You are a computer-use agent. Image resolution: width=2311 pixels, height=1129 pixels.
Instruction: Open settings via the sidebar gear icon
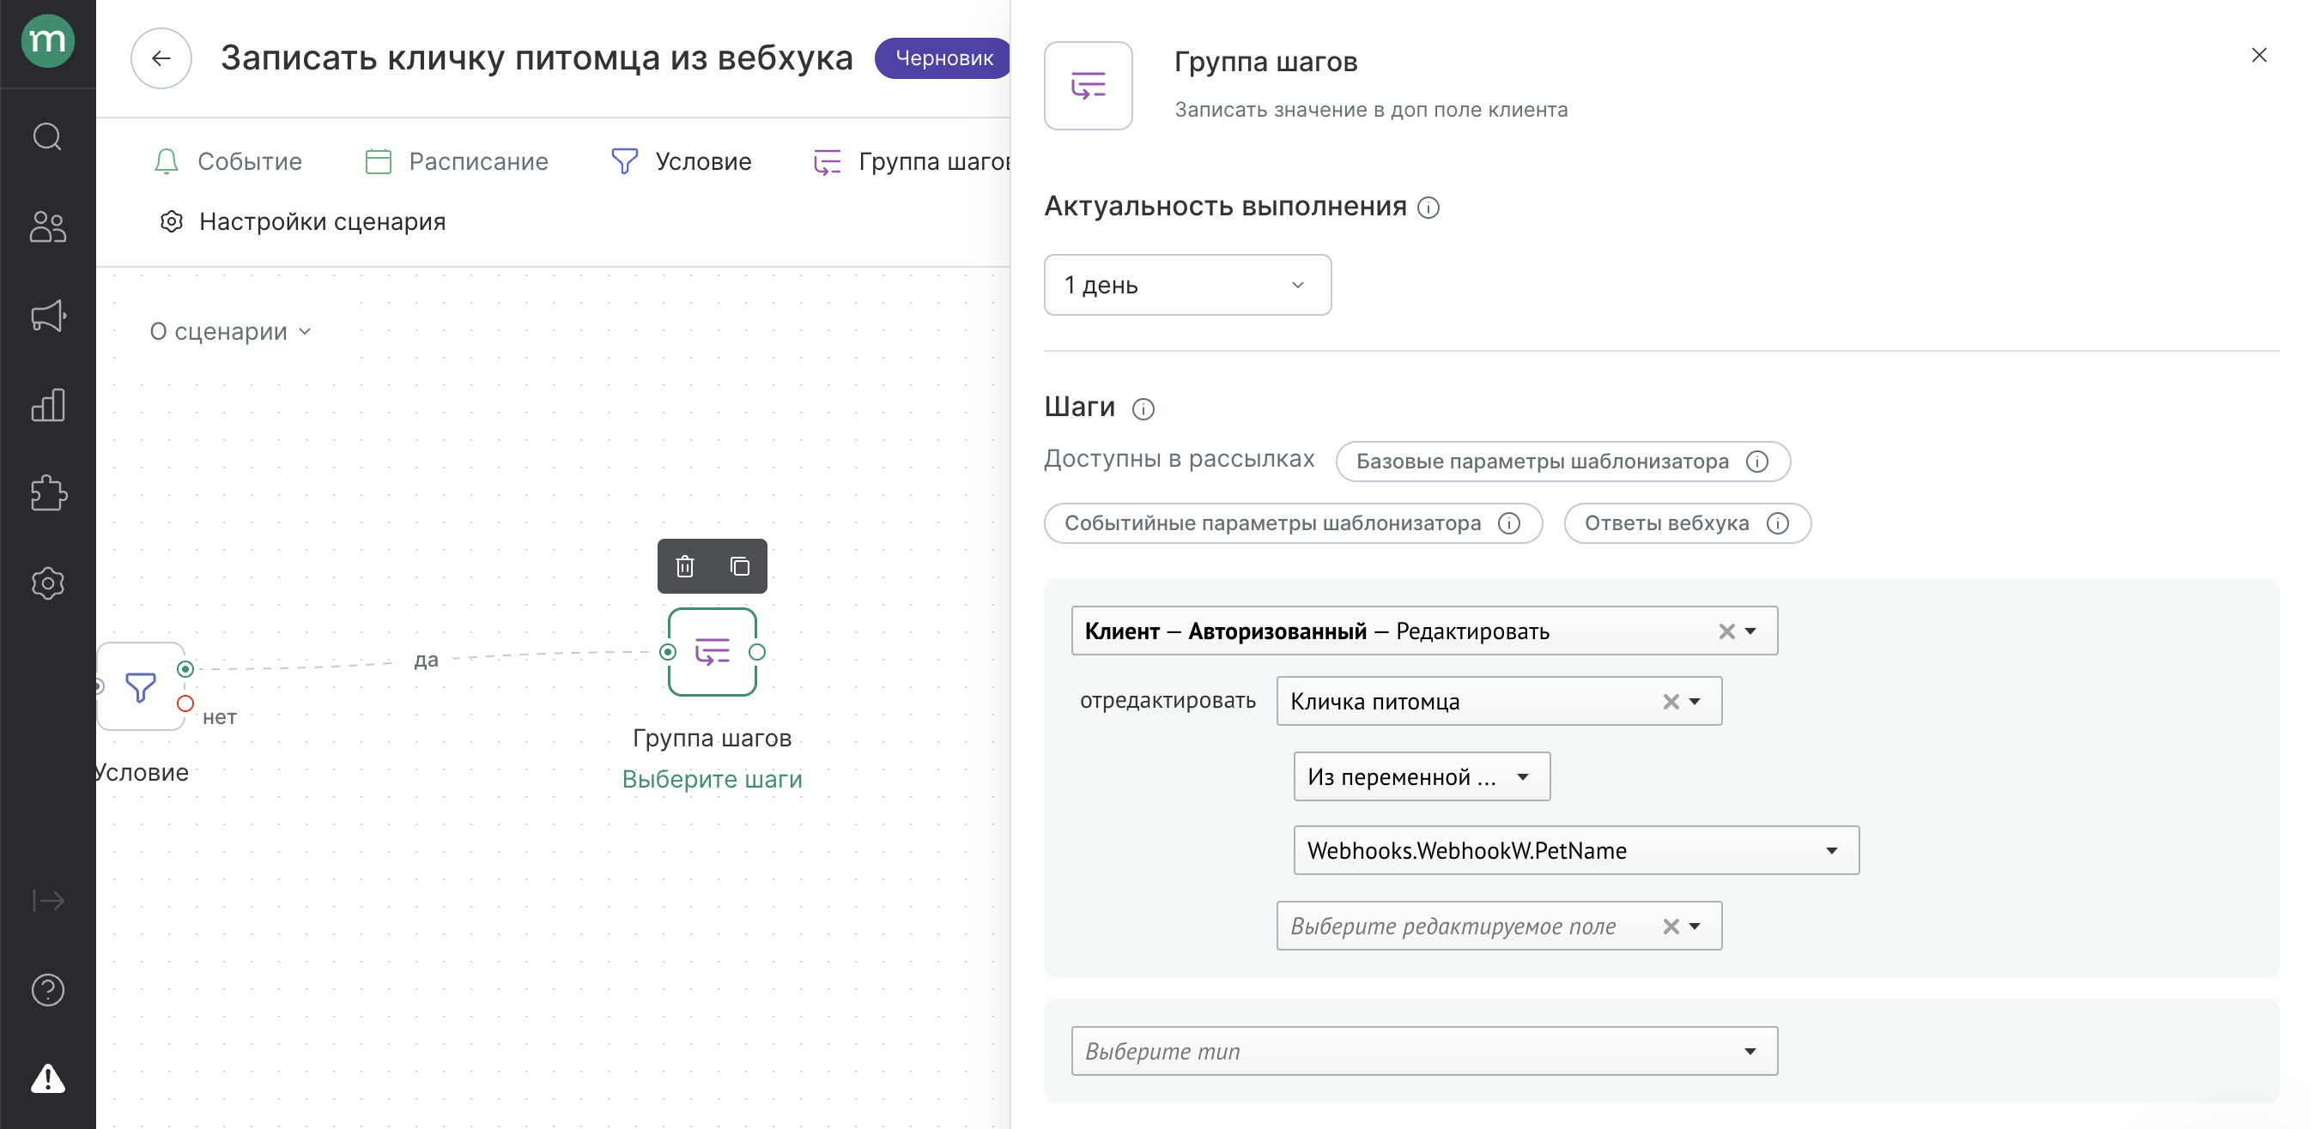pos(47,583)
